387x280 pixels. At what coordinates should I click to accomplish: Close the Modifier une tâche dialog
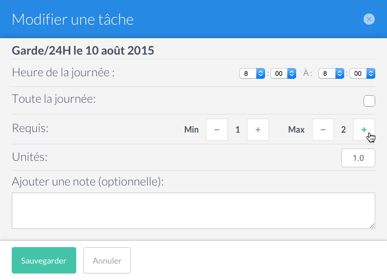(369, 19)
